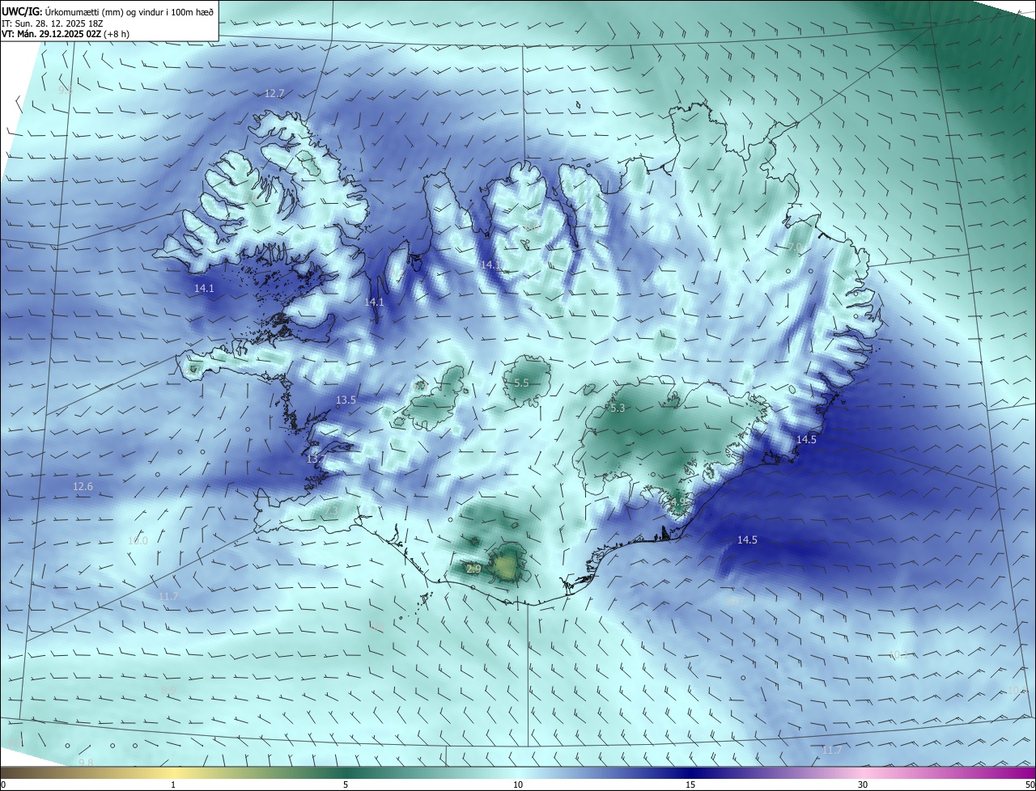Pick the 12.6 value label over the ocean
Viewport: 1036px width, 791px height.
coord(83,487)
